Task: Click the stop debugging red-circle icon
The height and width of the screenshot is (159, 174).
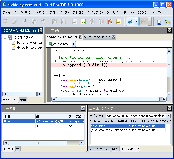Action: pos(119,21)
